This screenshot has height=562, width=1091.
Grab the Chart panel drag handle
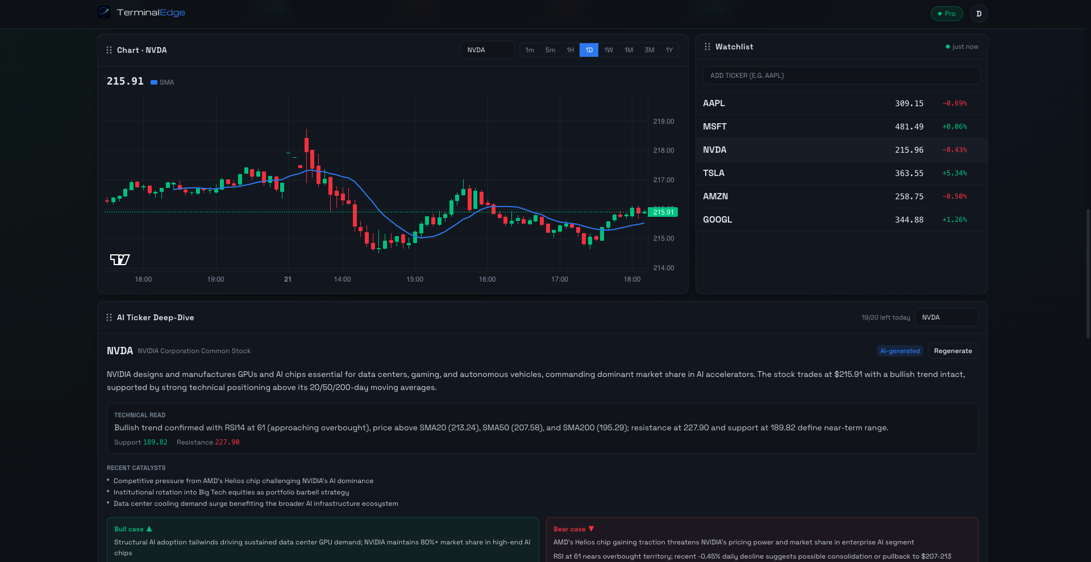[x=109, y=50]
